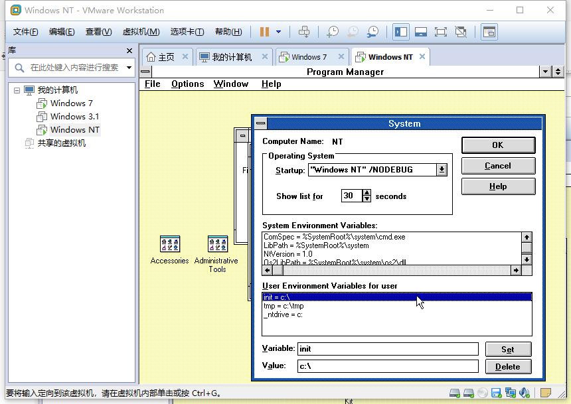The image size is (571, 404).
Task: Click the revert to snapshot icon
Action: pos(353,32)
